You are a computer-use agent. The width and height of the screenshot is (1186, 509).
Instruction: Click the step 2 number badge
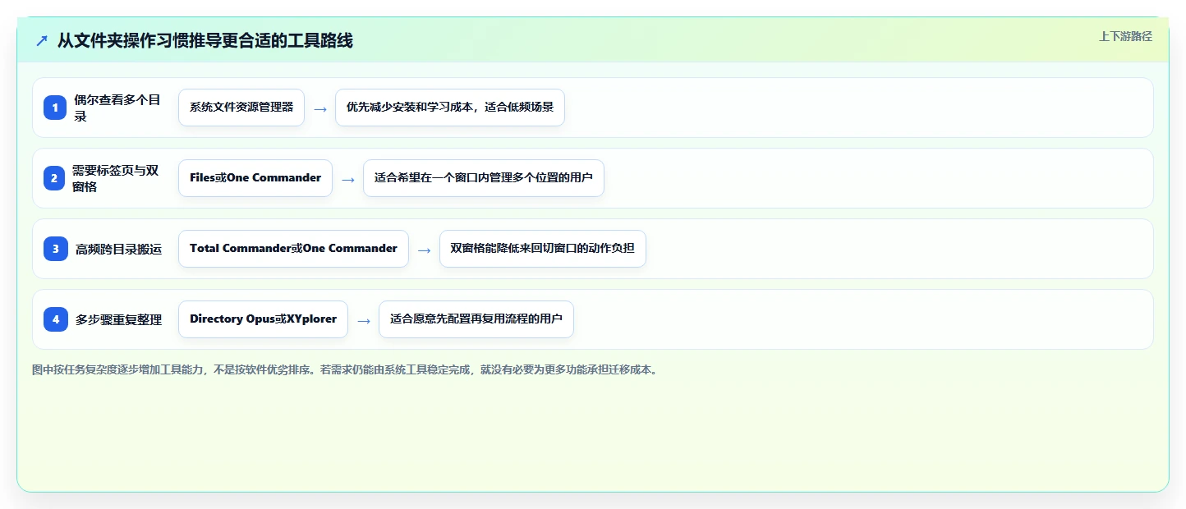point(54,178)
